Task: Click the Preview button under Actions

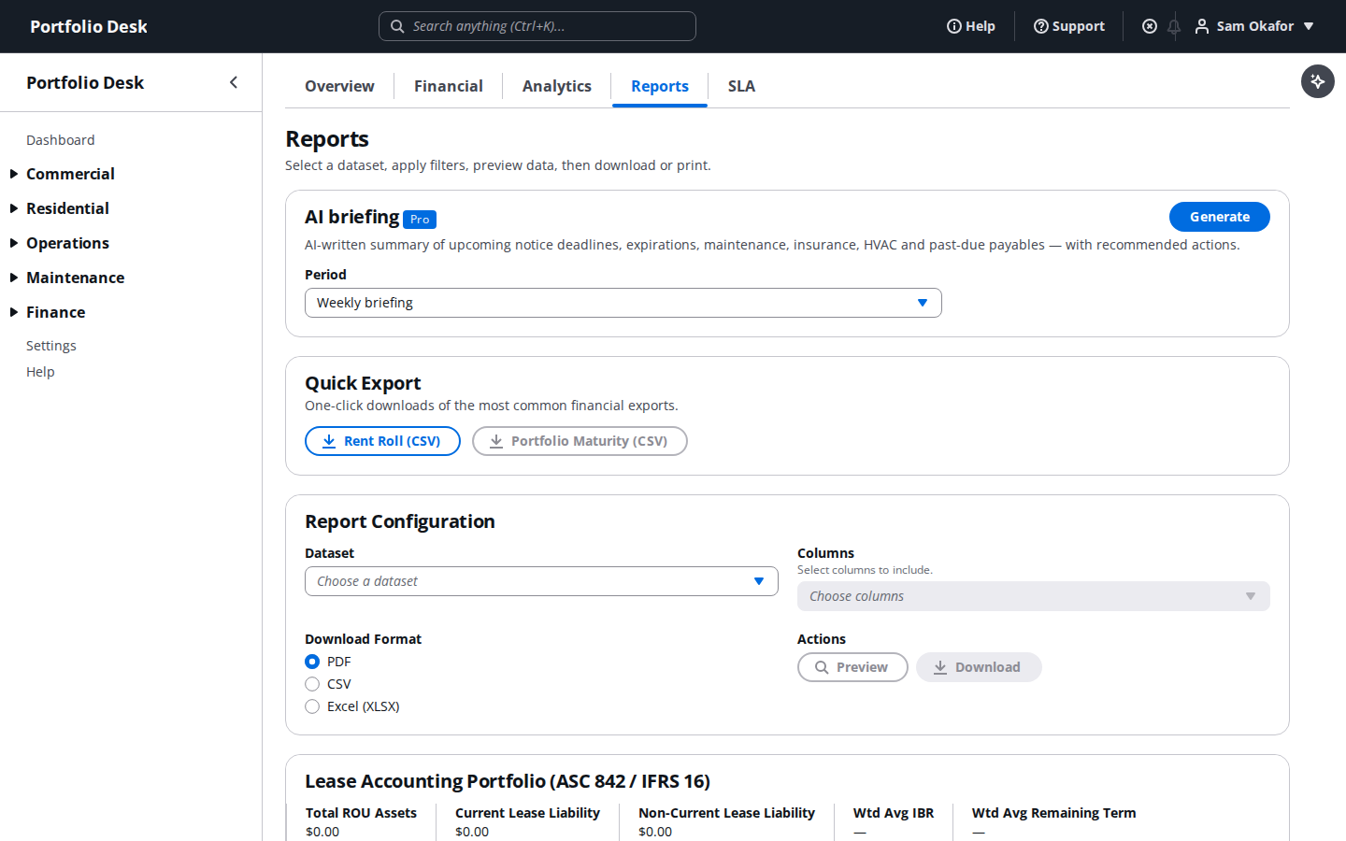Action: [852, 667]
